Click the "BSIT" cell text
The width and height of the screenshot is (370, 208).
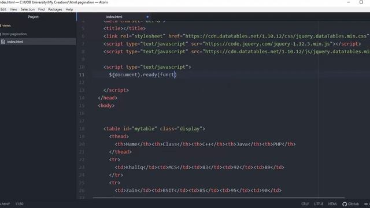pos(168,191)
